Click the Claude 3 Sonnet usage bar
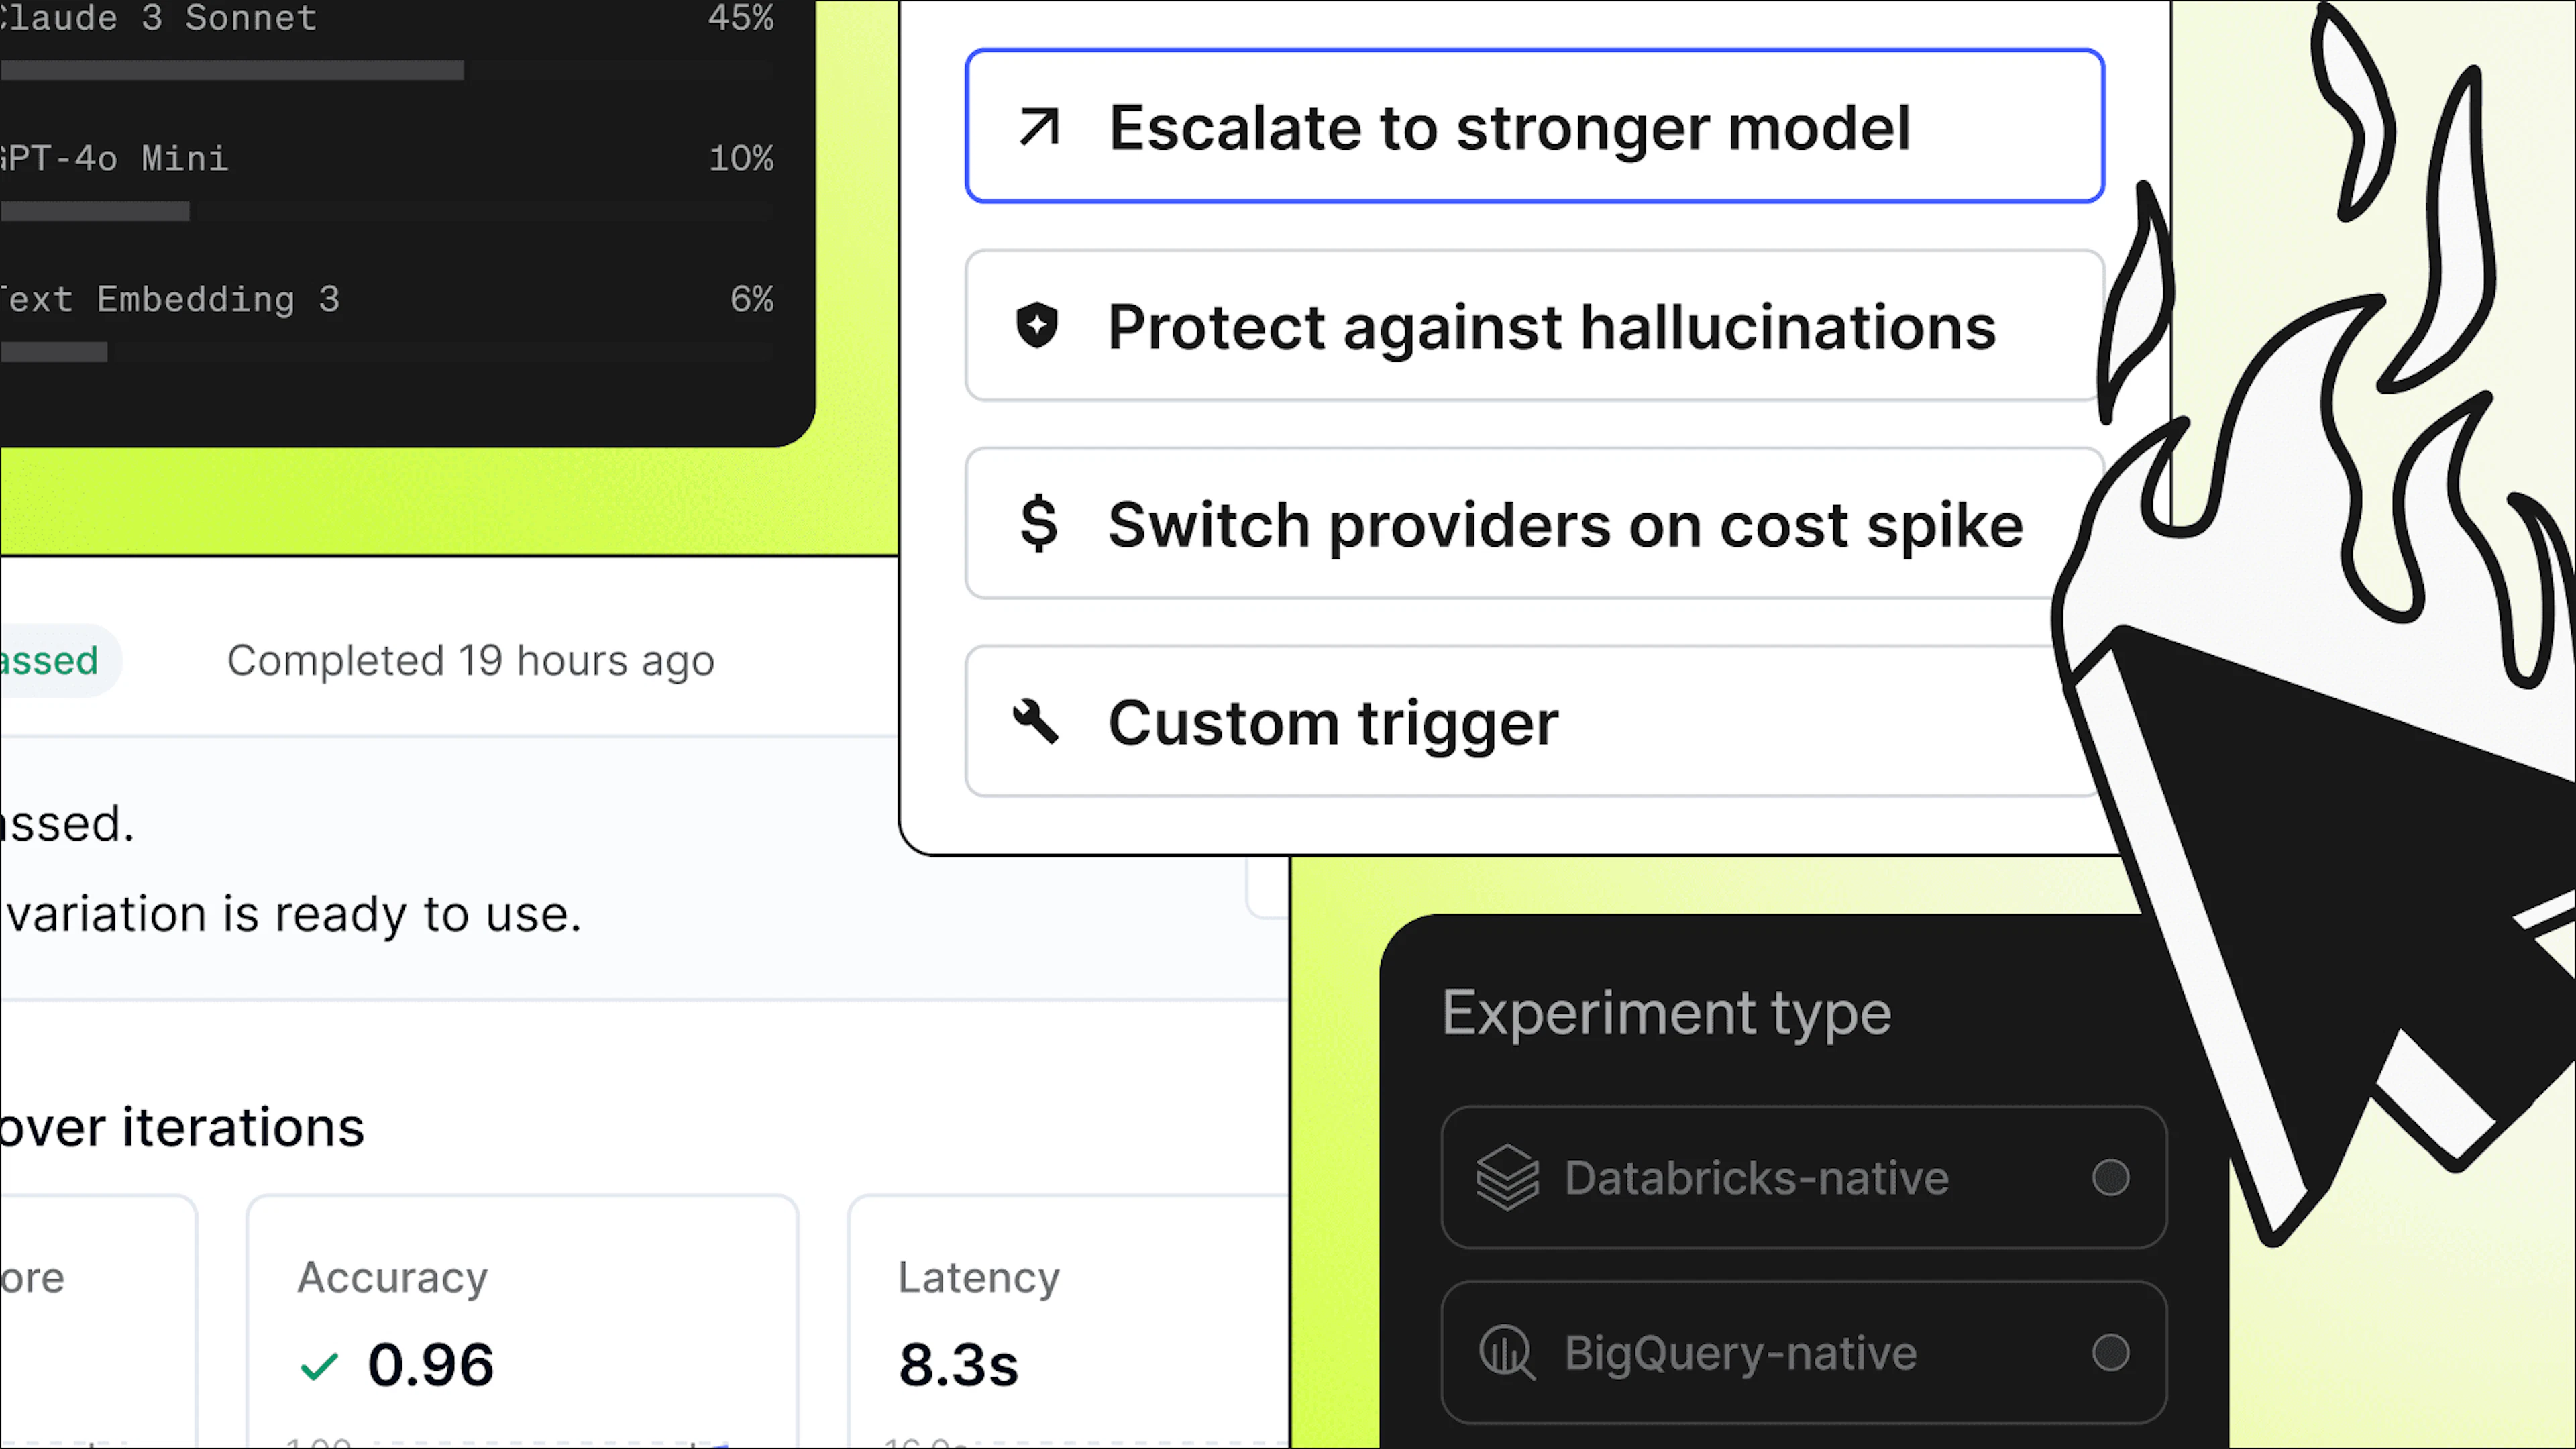Viewport: 2576px width, 1449px height. [x=387, y=70]
